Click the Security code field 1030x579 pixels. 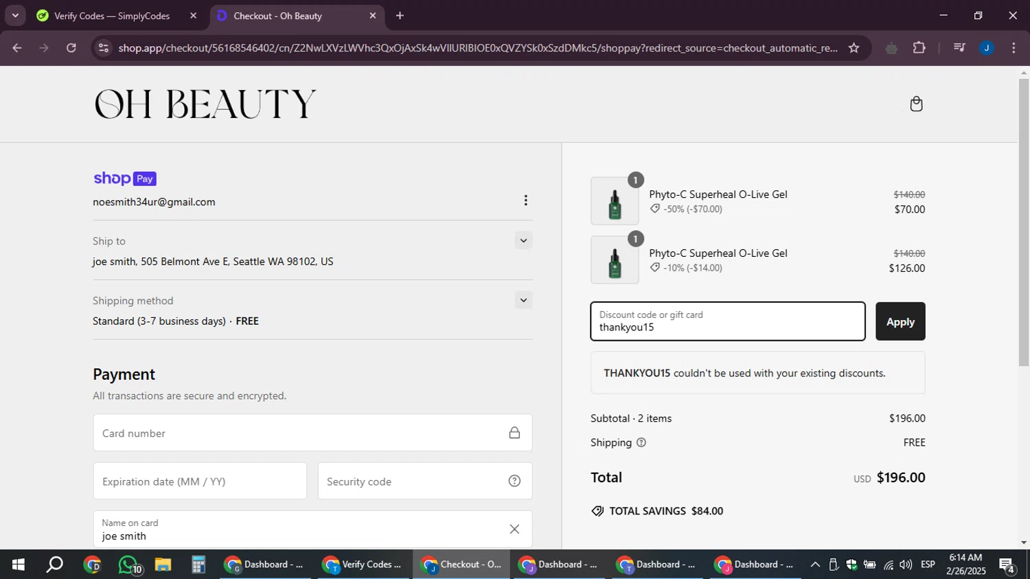coord(424,481)
